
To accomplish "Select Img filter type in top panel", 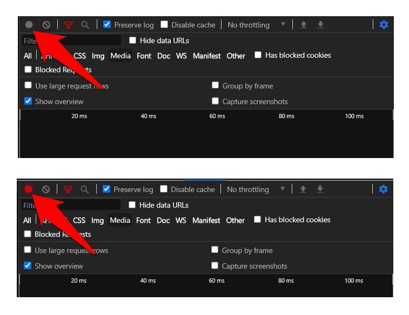I will [x=98, y=56].
